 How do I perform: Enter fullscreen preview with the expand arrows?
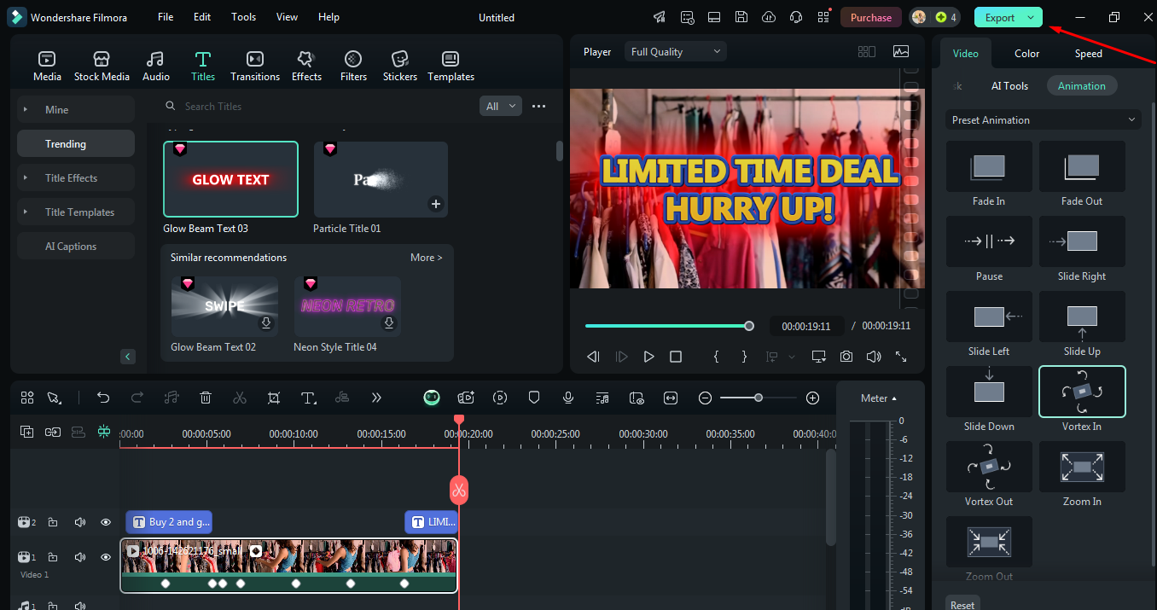(901, 357)
